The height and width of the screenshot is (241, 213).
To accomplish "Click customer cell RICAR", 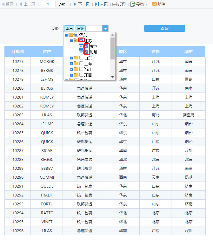I will 47,151.
